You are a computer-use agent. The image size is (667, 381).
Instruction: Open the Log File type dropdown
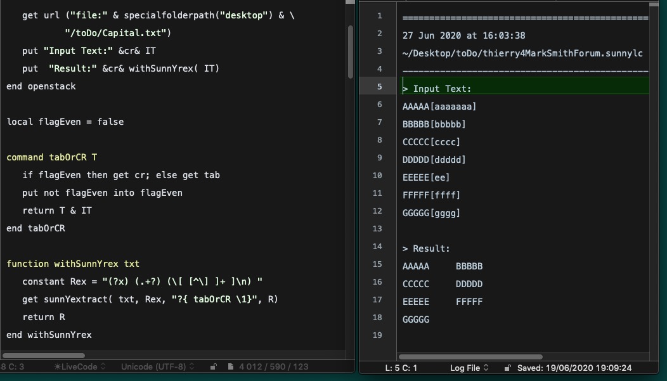pos(469,368)
